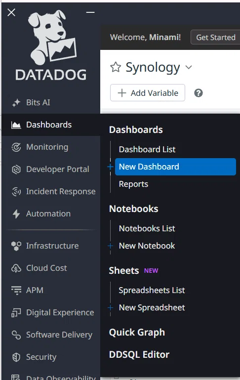This screenshot has height=380, width=240.
Task: Close the navigation panel with X
Action: click(x=11, y=12)
